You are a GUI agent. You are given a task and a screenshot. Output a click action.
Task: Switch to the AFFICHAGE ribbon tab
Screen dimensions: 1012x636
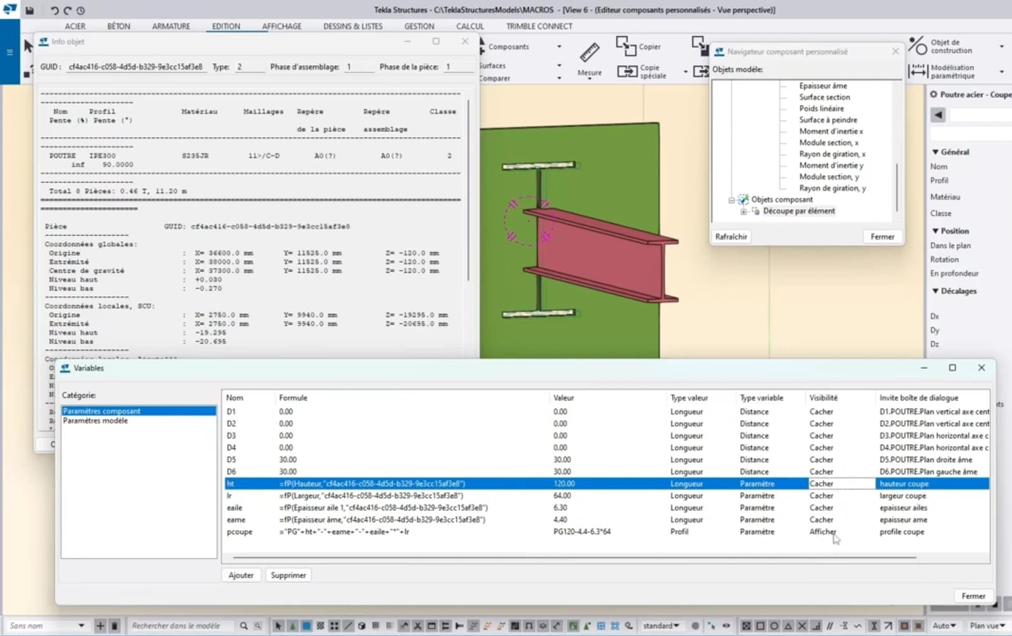[x=281, y=27]
